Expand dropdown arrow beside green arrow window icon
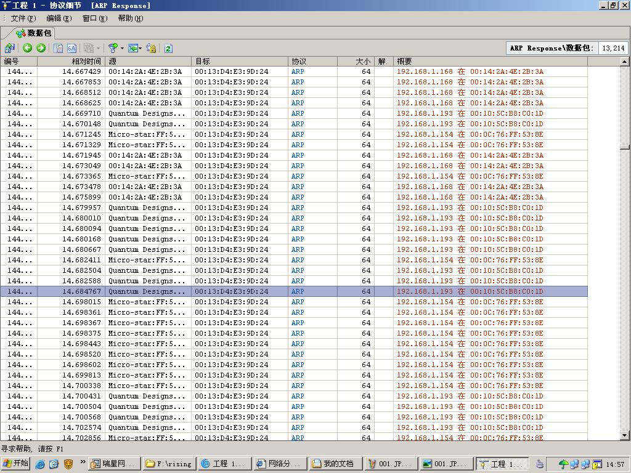 point(140,48)
